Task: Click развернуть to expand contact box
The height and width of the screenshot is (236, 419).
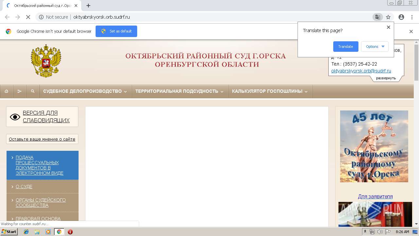Action: (386, 78)
